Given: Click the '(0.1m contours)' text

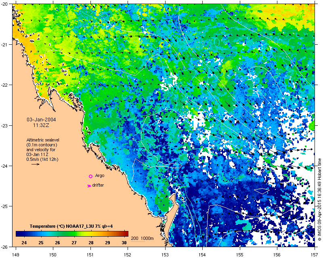Looking at the screenshot, I should 42,145.
